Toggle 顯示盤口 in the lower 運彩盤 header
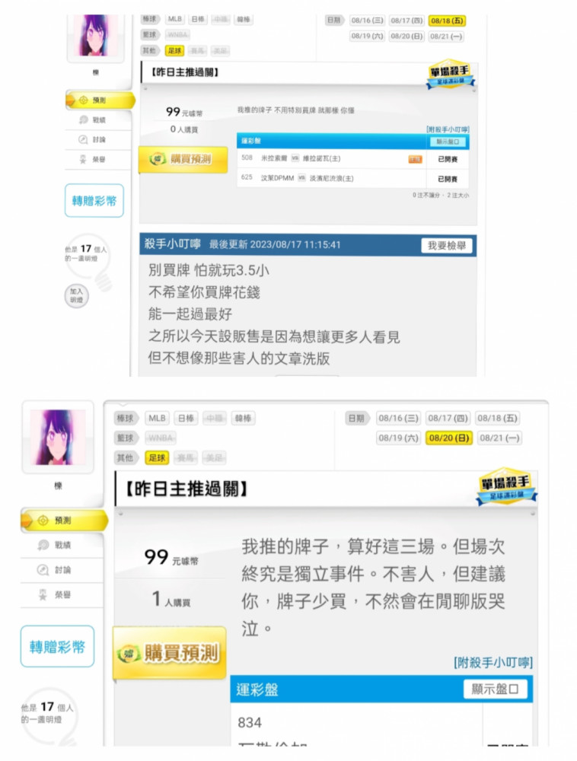The width and height of the screenshot is (577, 761). pos(495,689)
